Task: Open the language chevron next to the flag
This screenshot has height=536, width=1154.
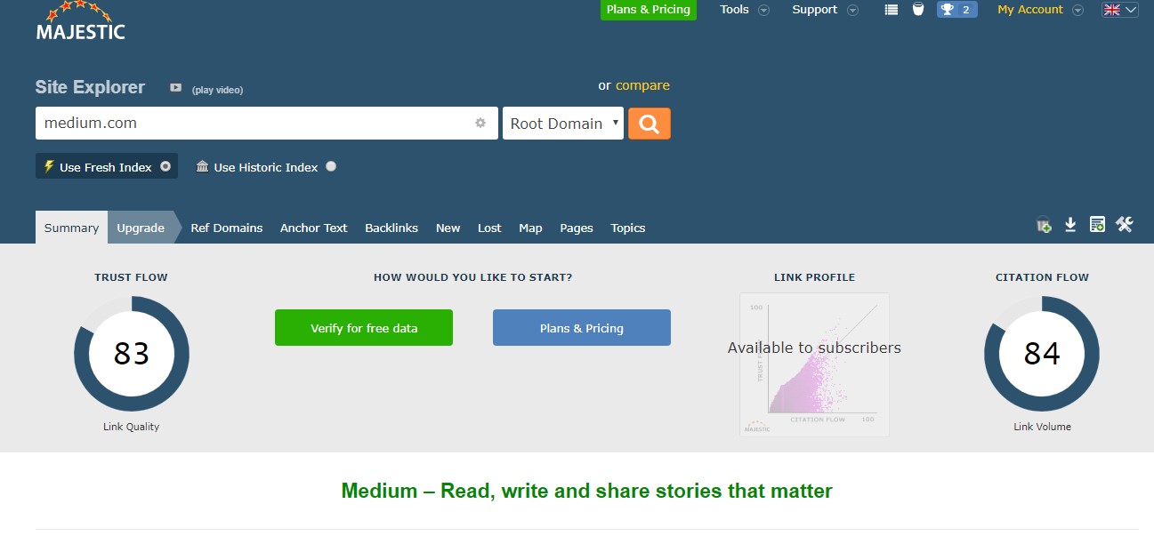Action: (x=1131, y=10)
